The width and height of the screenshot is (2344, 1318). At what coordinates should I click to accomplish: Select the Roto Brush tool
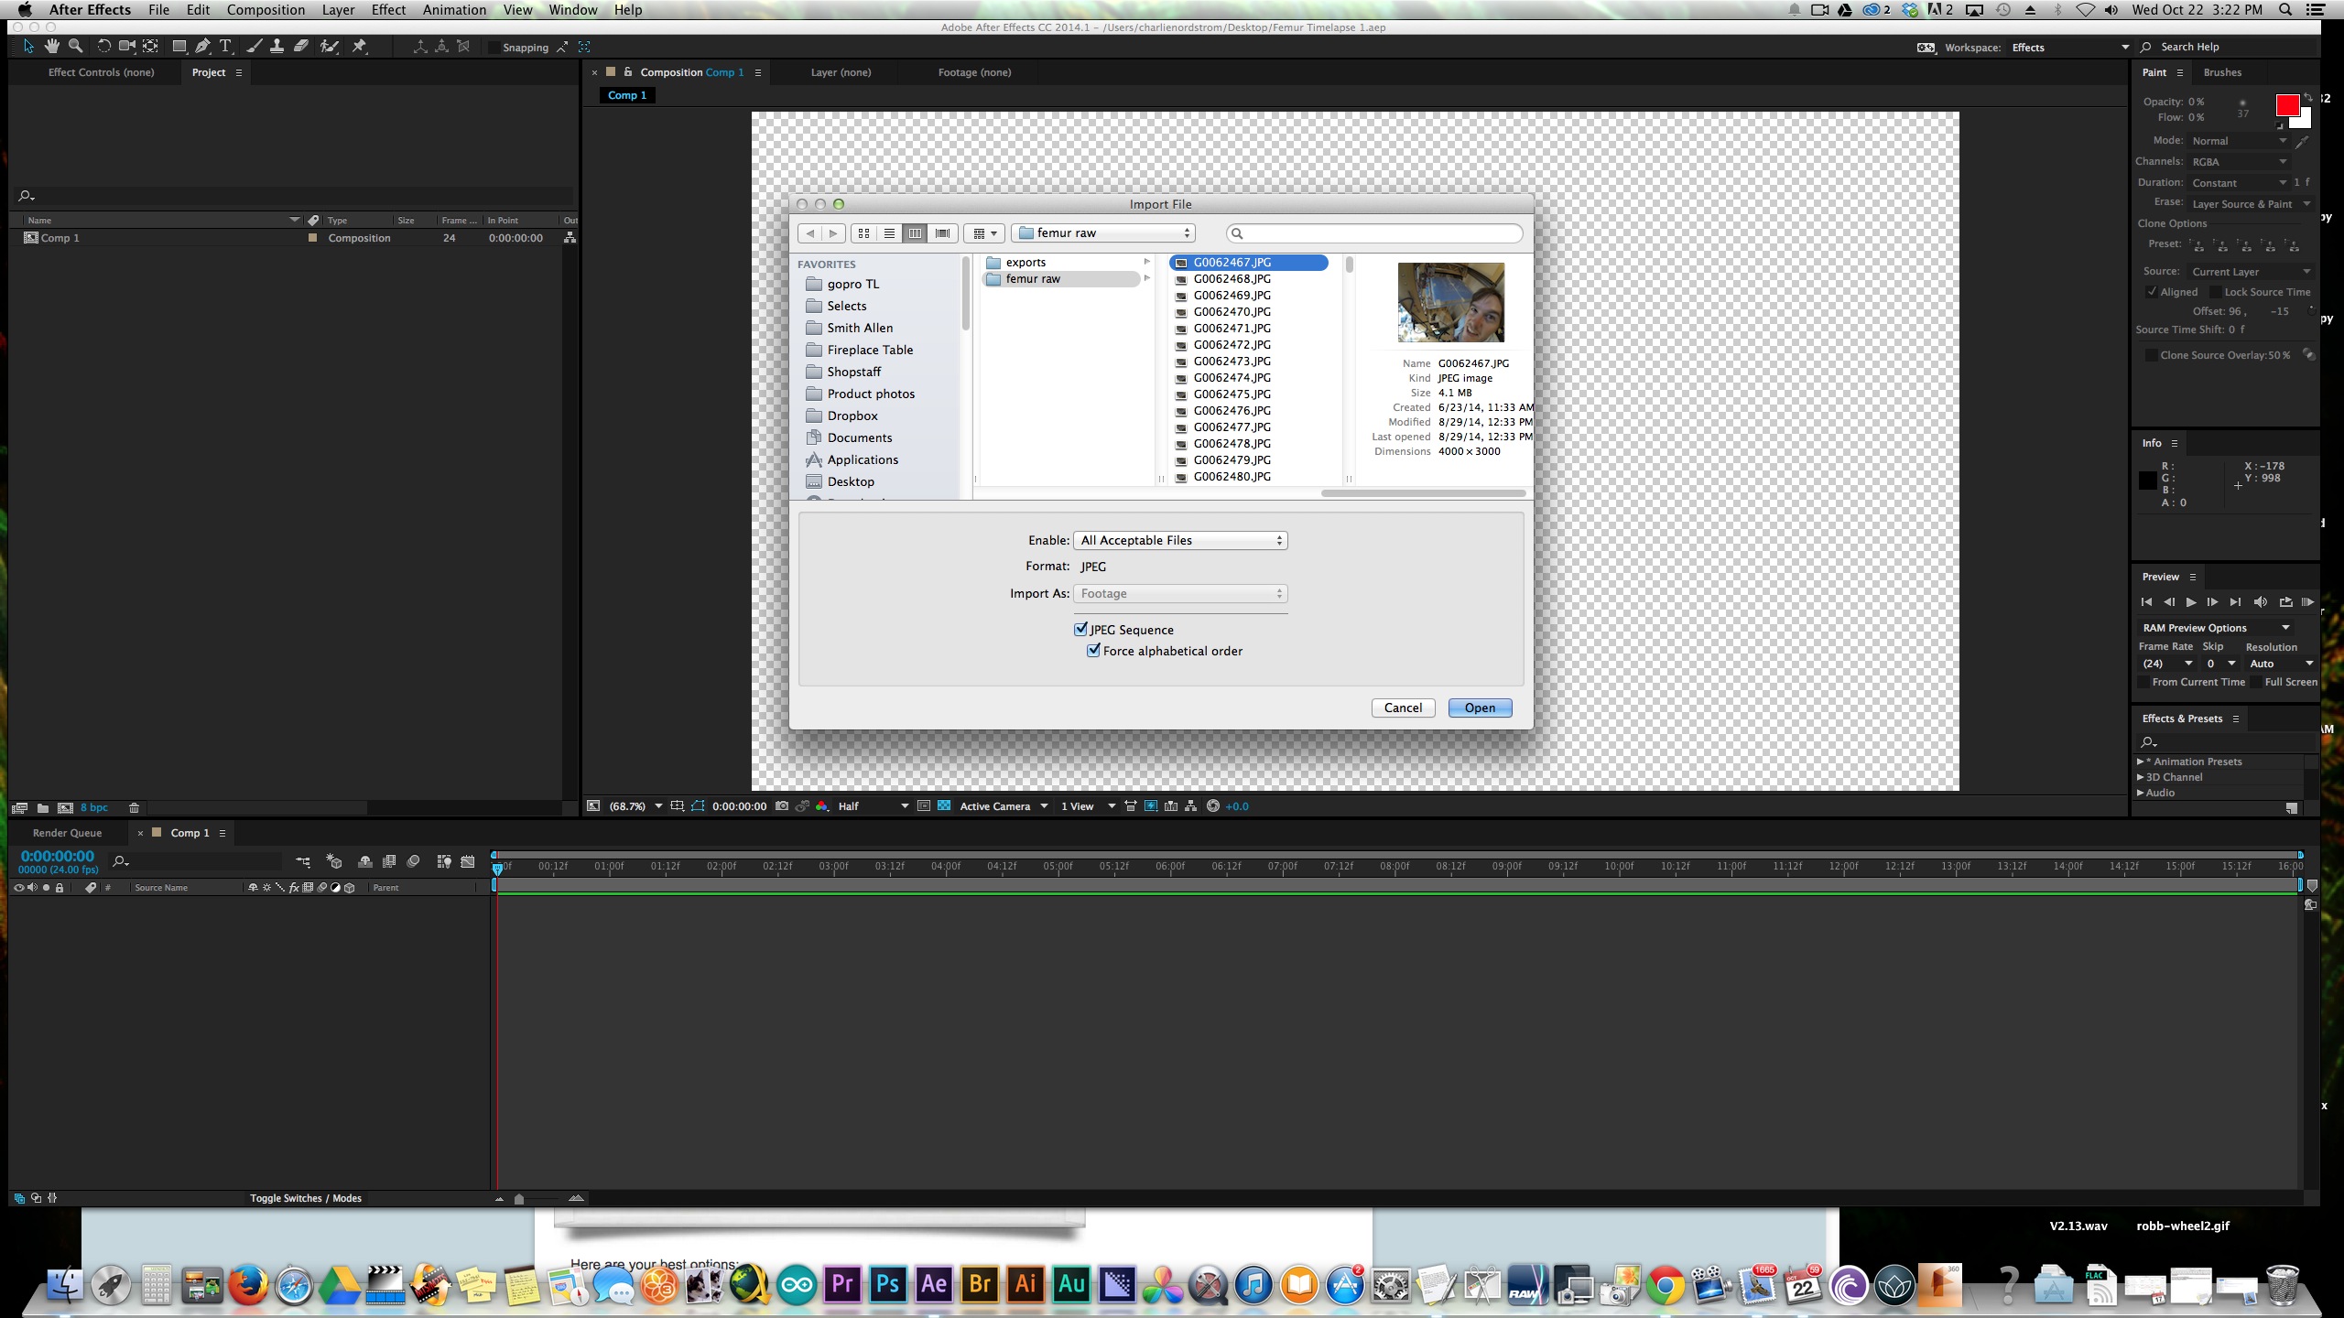(330, 46)
